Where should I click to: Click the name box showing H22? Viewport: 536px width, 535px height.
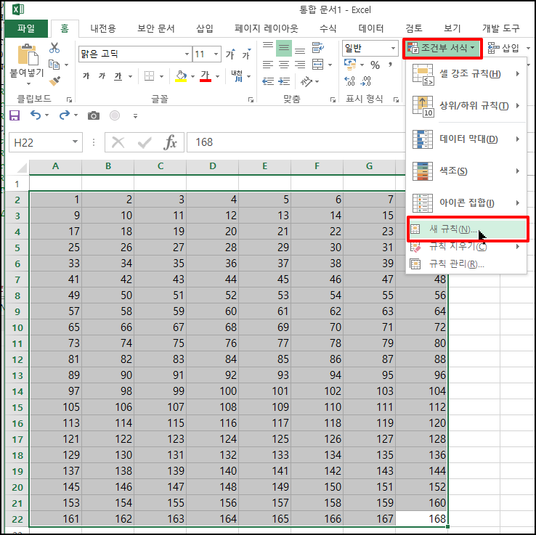click(46, 142)
